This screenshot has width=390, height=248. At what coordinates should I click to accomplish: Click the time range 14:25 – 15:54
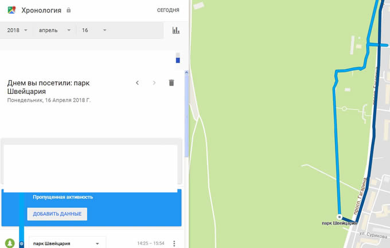click(x=151, y=243)
